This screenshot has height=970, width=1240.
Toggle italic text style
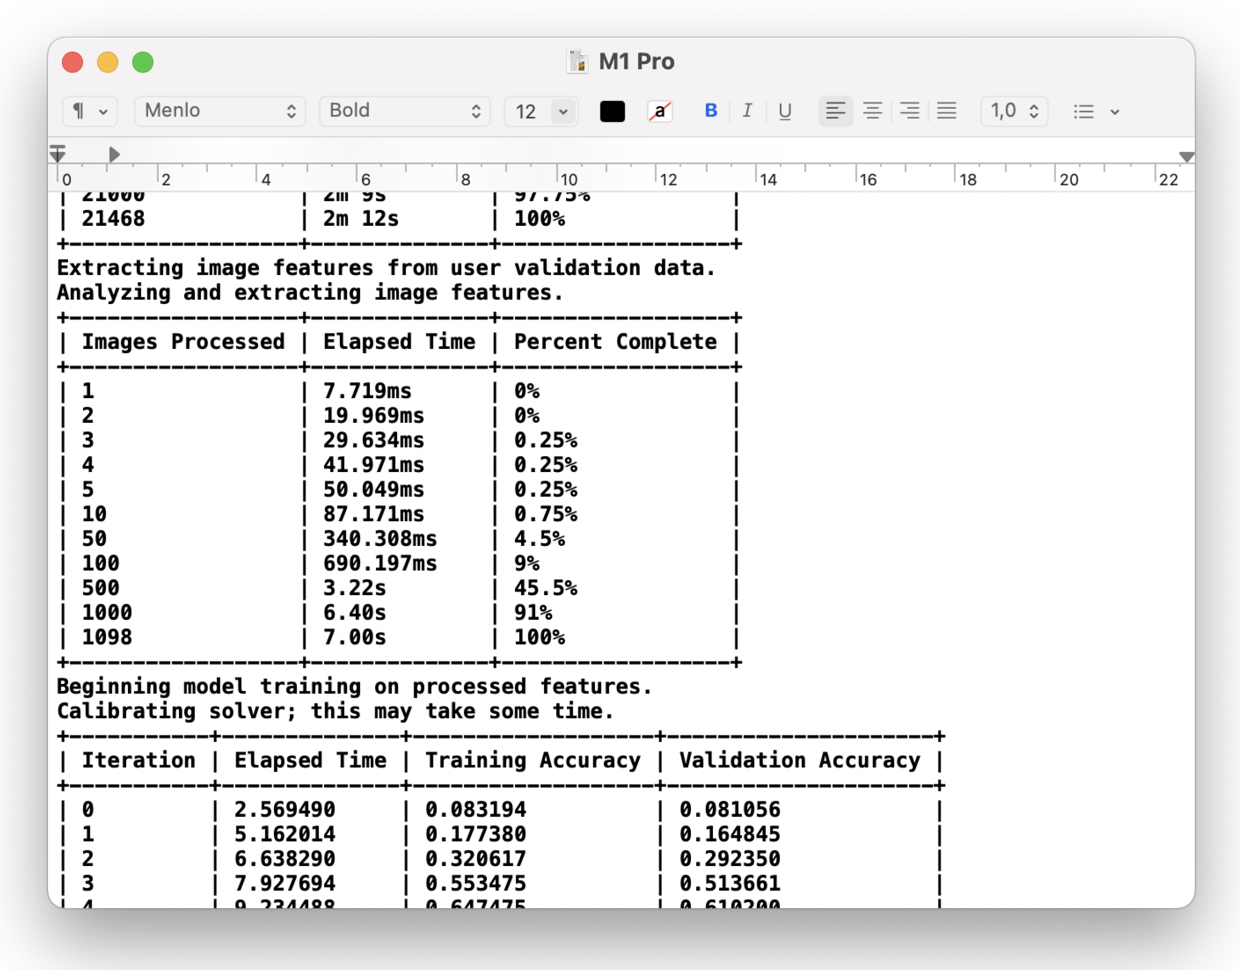[x=747, y=111]
